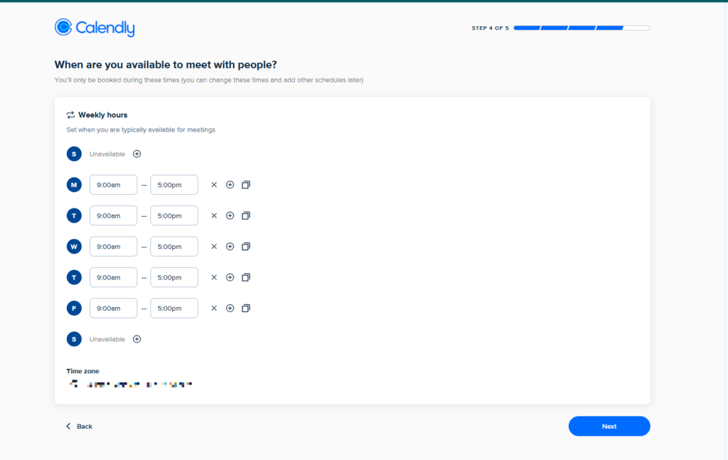Click the Calendly logo
This screenshot has width=728, height=460.
click(x=95, y=28)
